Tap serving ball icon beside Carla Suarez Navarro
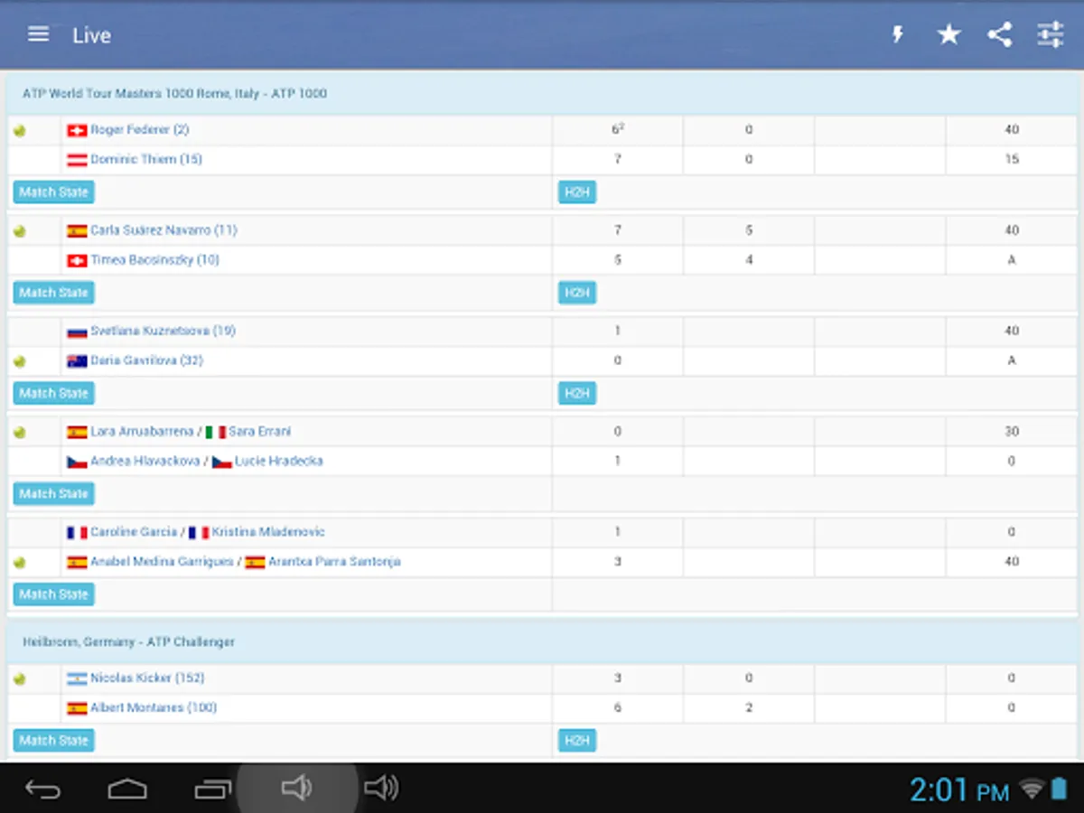Image resolution: width=1084 pixels, height=813 pixels. pyautogui.click(x=20, y=231)
